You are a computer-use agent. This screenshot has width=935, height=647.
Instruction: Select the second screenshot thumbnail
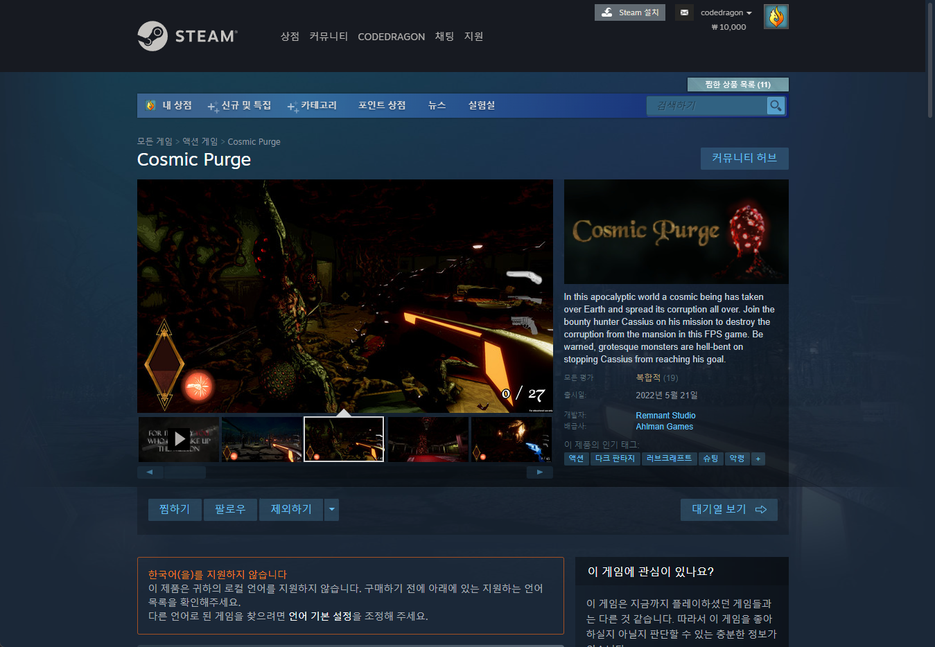tap(261, 439)
